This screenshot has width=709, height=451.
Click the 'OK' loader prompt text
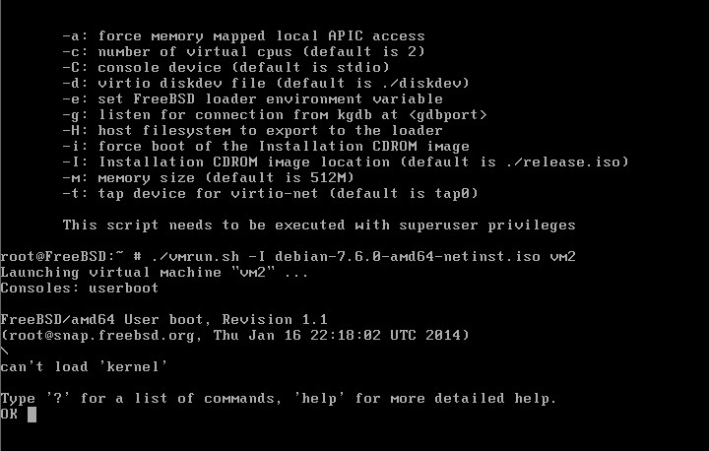pyautogui.click(x=9, y=414)
